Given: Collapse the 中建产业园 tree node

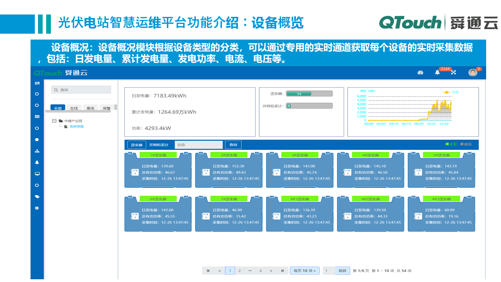Looking at the screenshot, I should (x=54, y=120).
